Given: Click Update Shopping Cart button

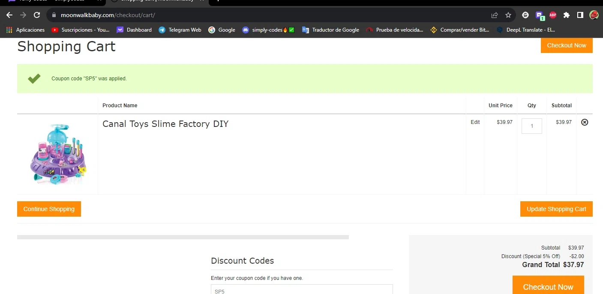Looking at the screenshot, I should [x=556, y=209].
